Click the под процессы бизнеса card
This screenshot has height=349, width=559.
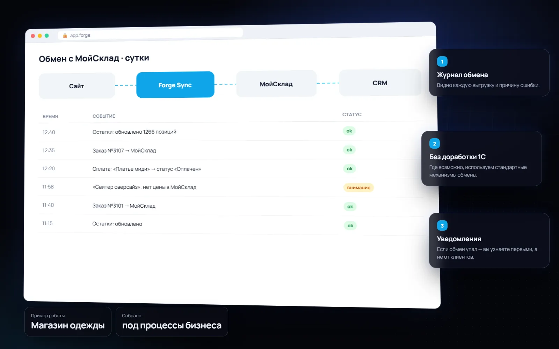click(172, 321)
